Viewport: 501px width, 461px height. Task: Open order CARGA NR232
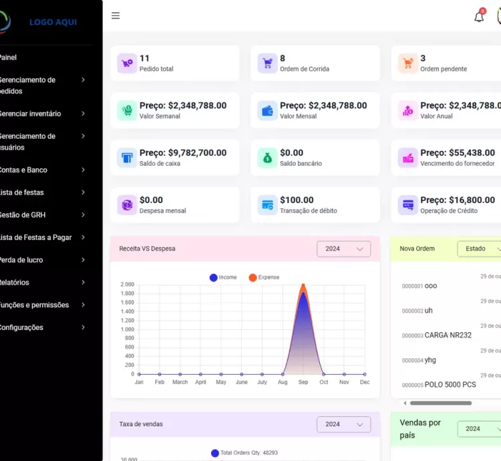(x=448, y=335)
